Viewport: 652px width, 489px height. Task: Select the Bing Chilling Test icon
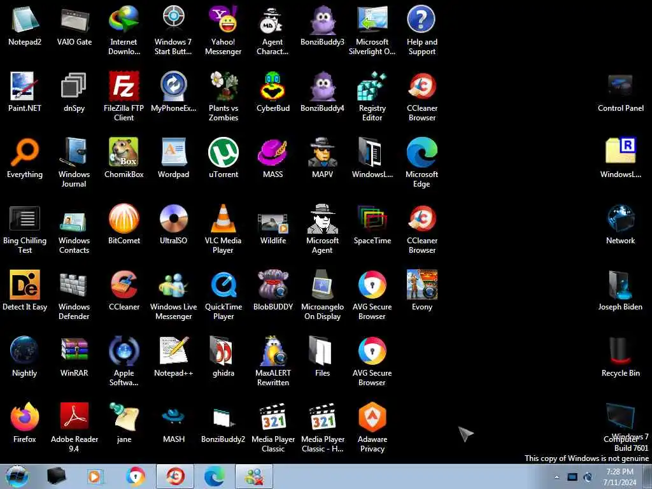(x=25, y=229)
